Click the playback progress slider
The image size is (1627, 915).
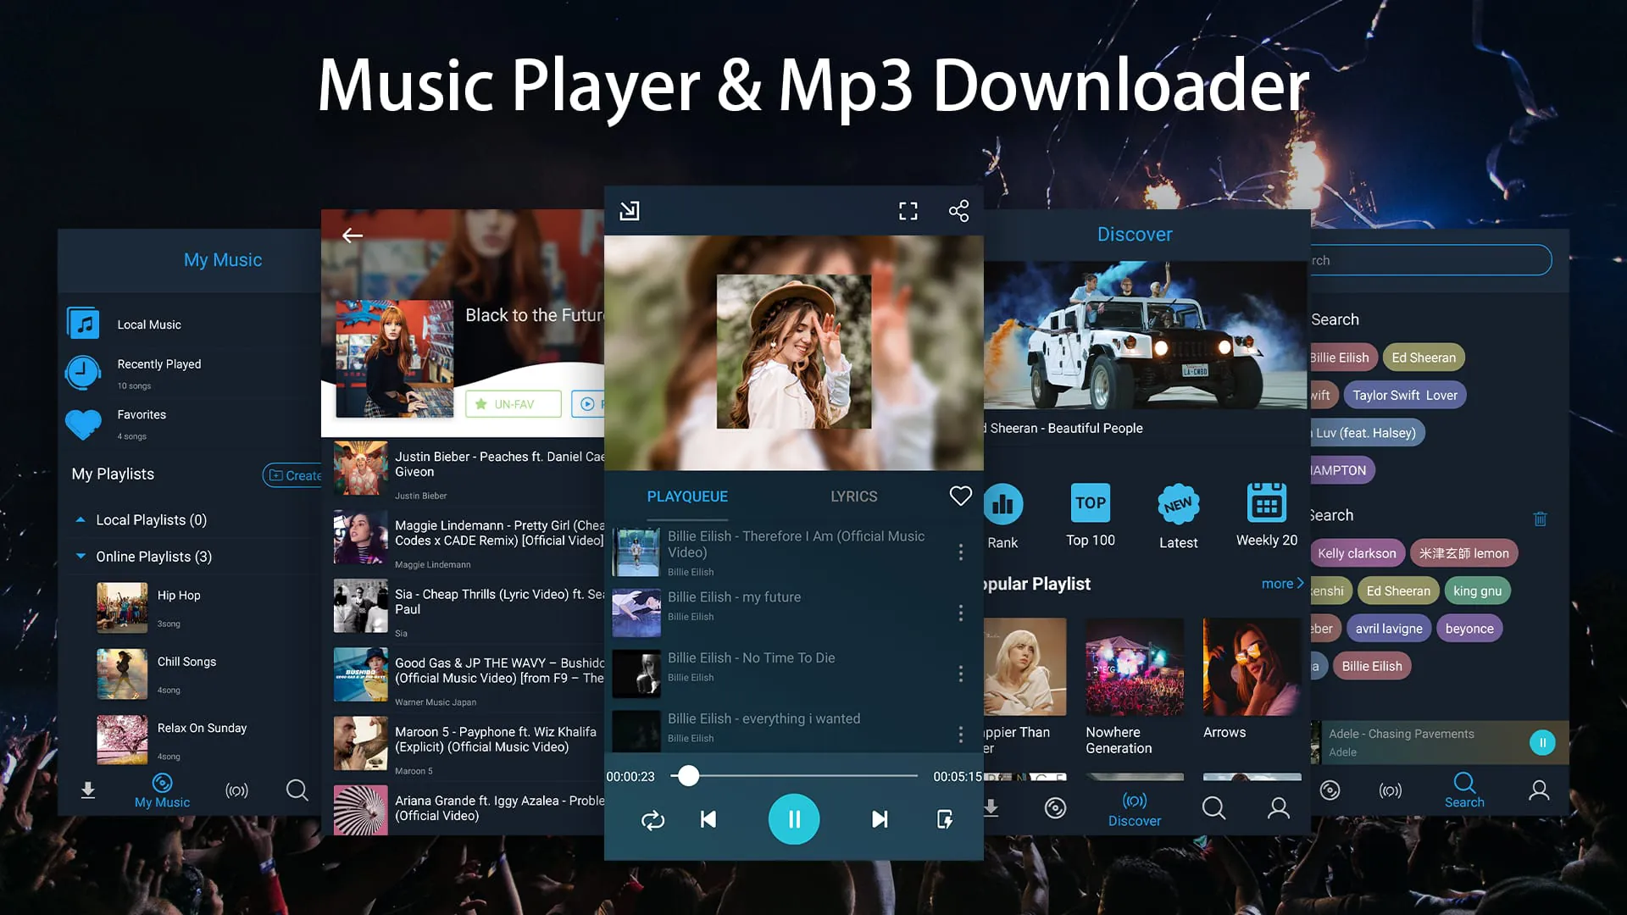689,775
